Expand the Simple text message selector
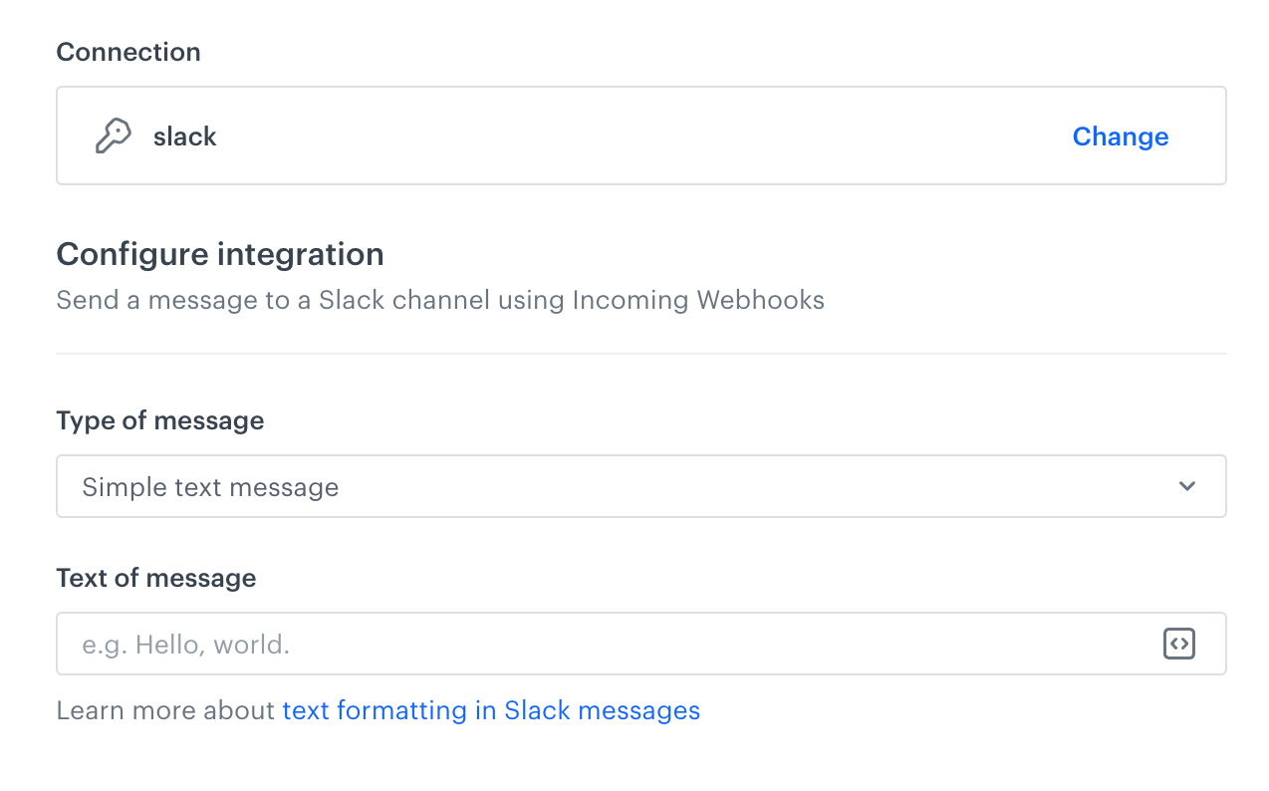 640,486
